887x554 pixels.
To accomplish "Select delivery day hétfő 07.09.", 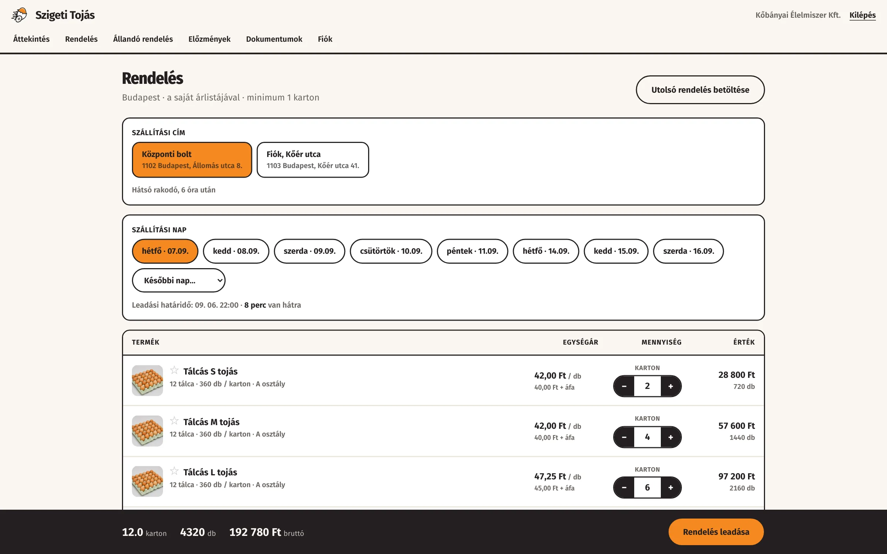I will tap(165, 251).
